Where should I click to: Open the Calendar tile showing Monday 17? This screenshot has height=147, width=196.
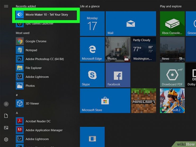click(x=92, y=24)
